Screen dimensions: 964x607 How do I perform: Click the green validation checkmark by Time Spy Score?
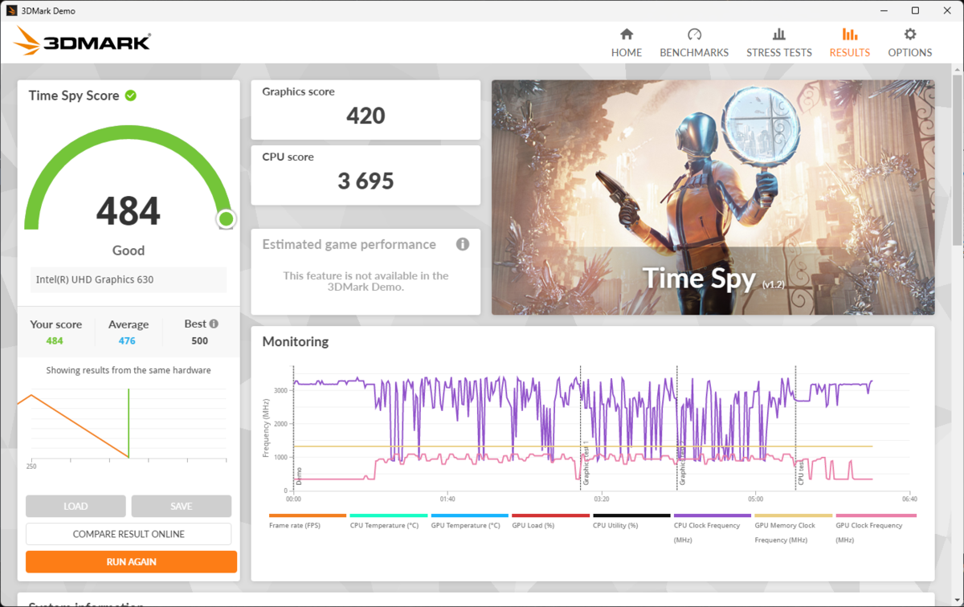tap(131, 96)
